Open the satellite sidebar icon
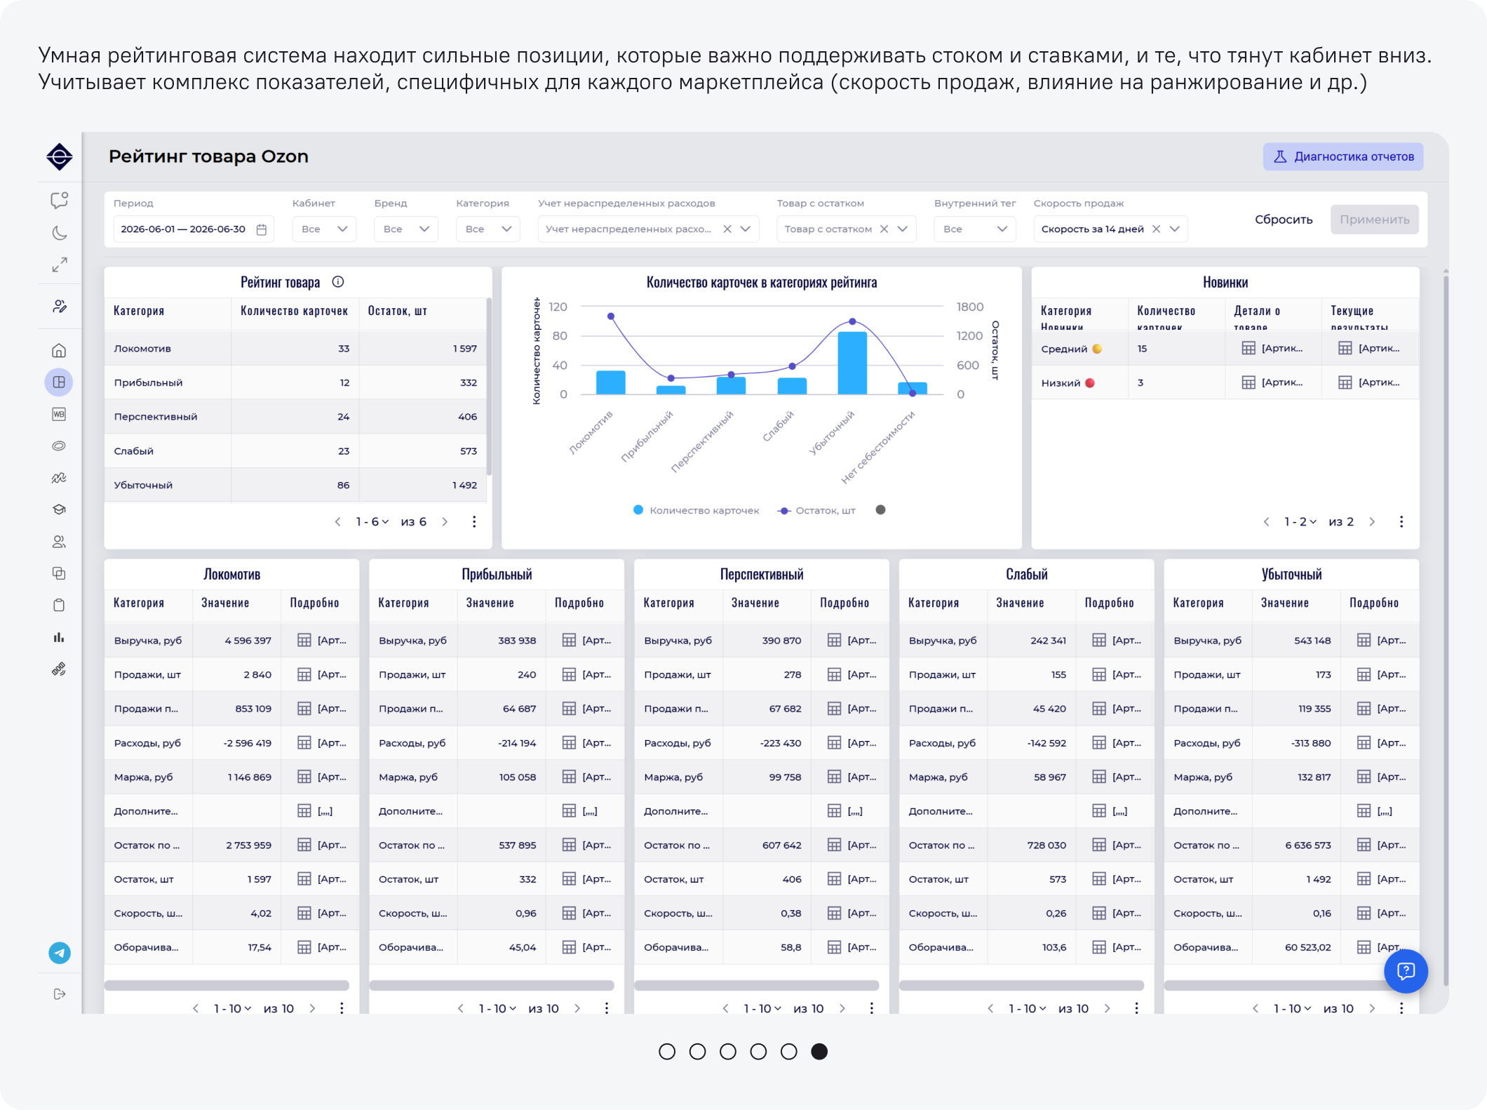The height and width of the screenshot is (1110, 1487). [60, 669]
